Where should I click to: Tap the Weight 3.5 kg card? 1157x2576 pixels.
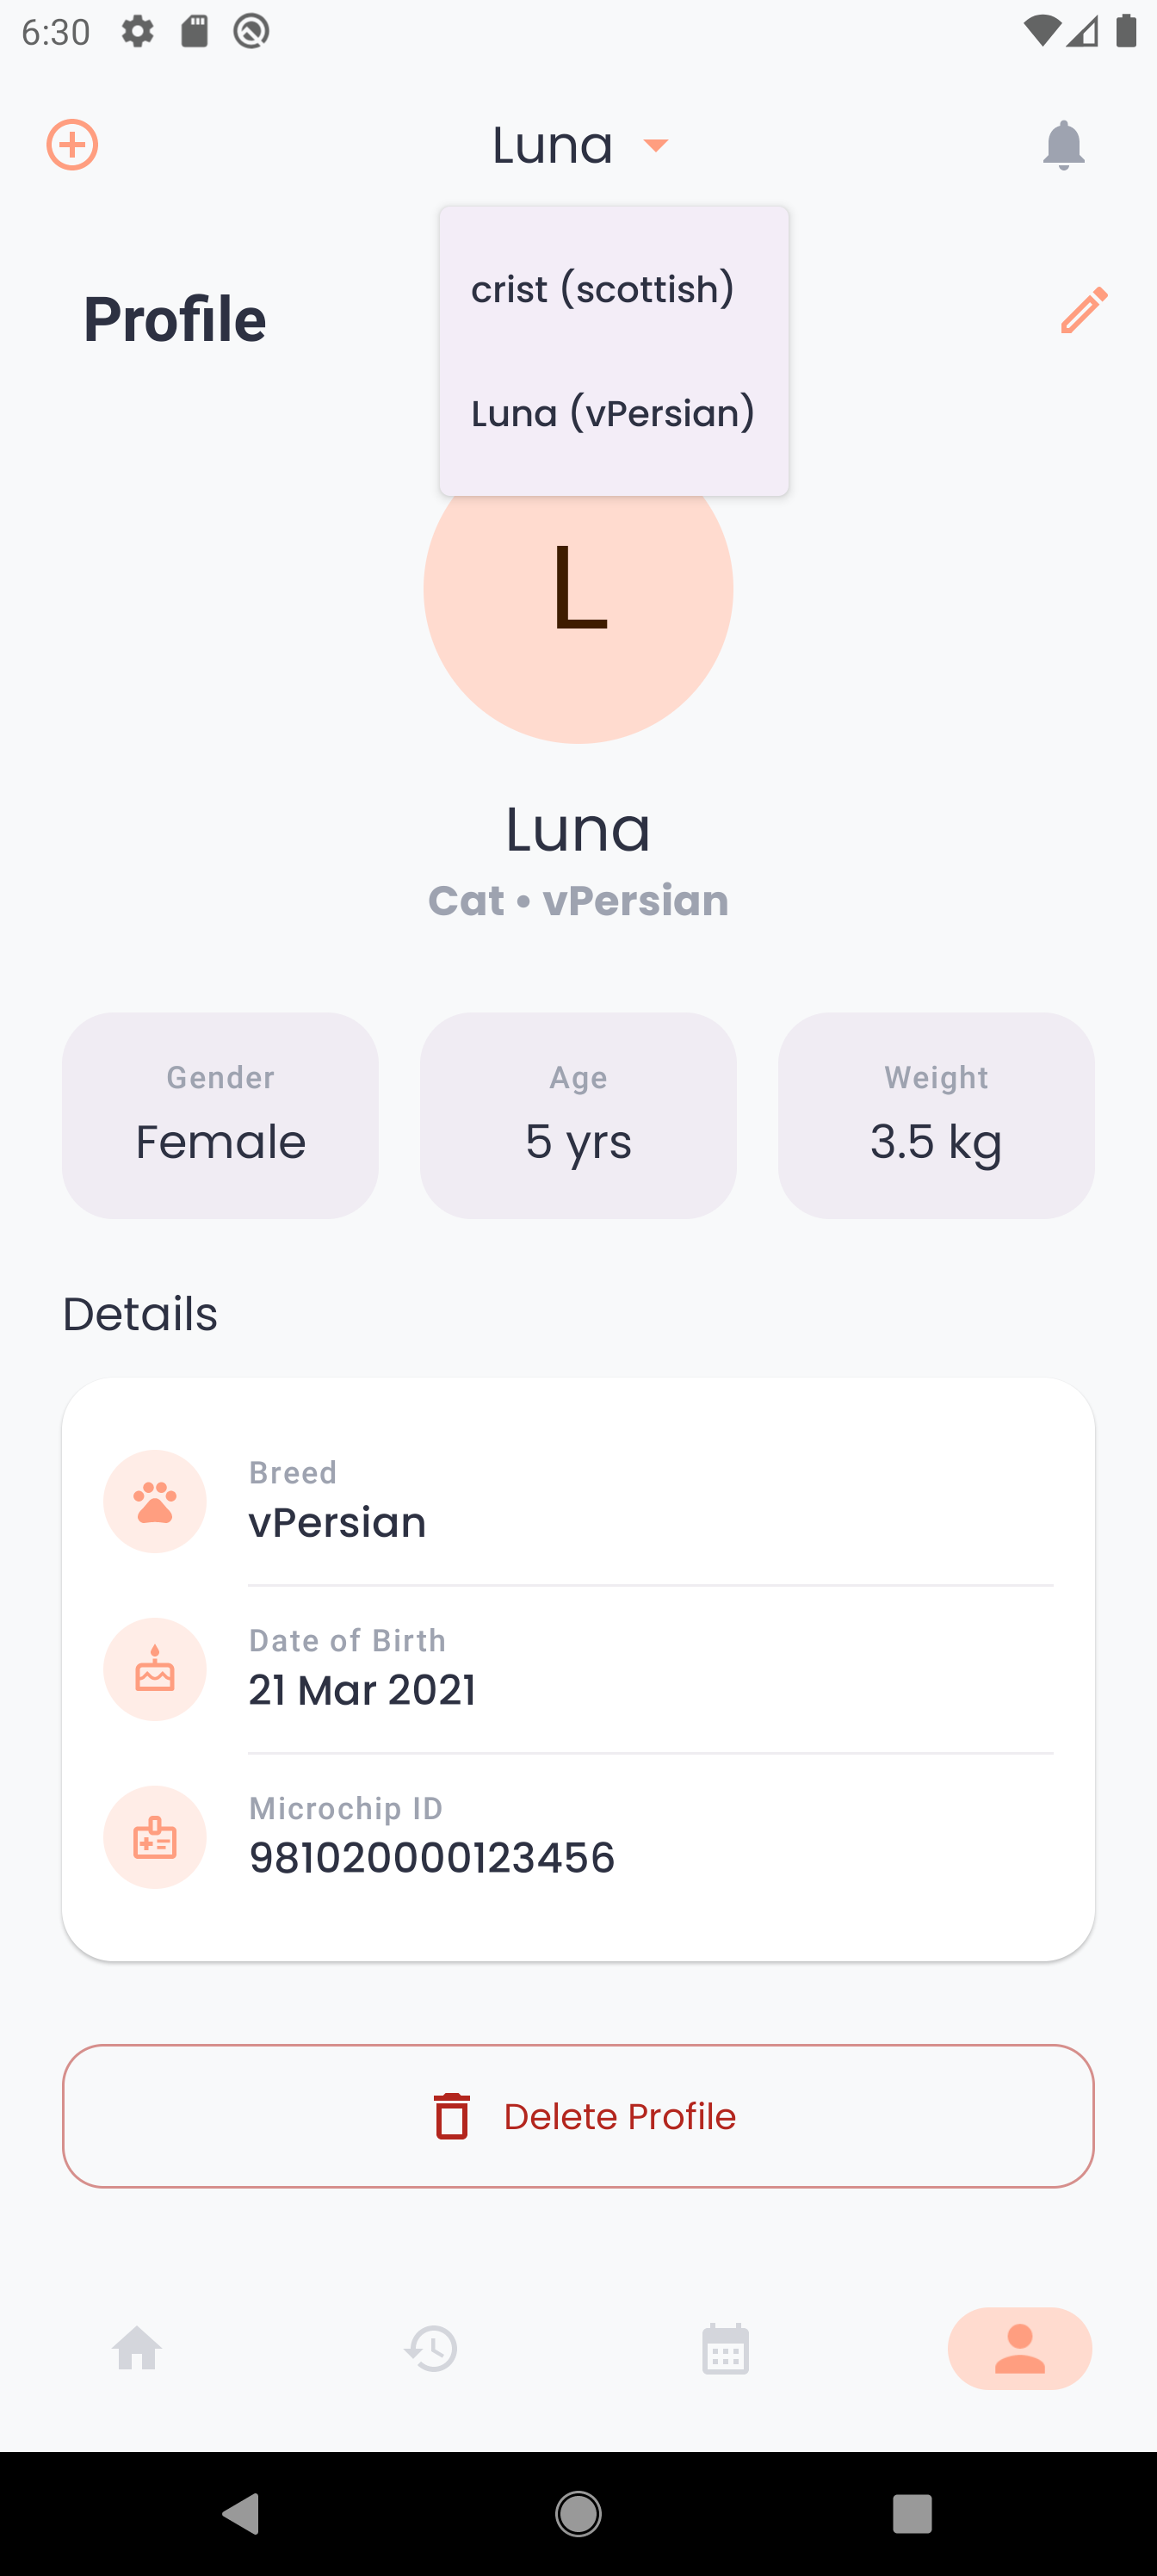936,1115
